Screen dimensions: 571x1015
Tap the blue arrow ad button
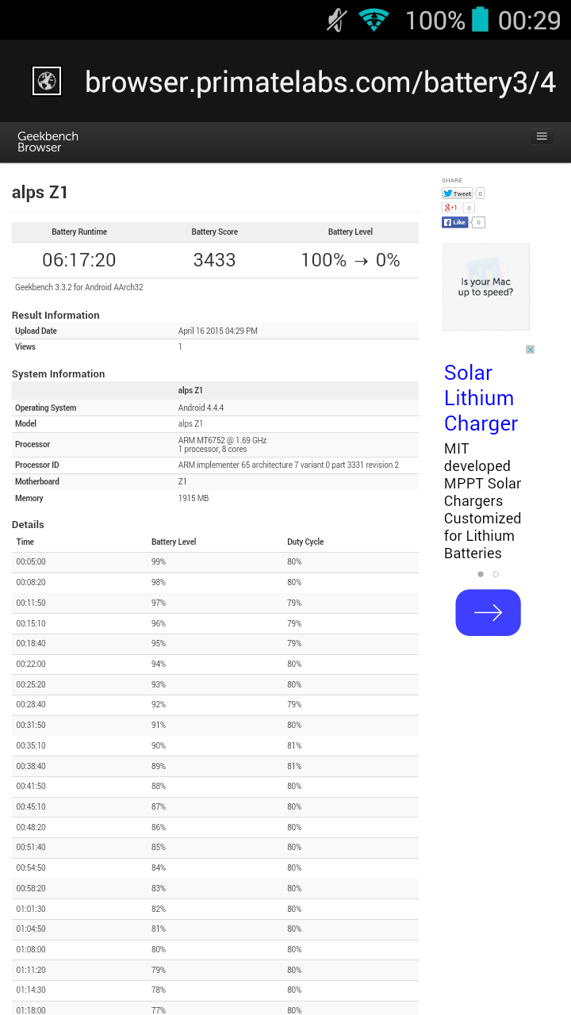[x=488, y=612]
